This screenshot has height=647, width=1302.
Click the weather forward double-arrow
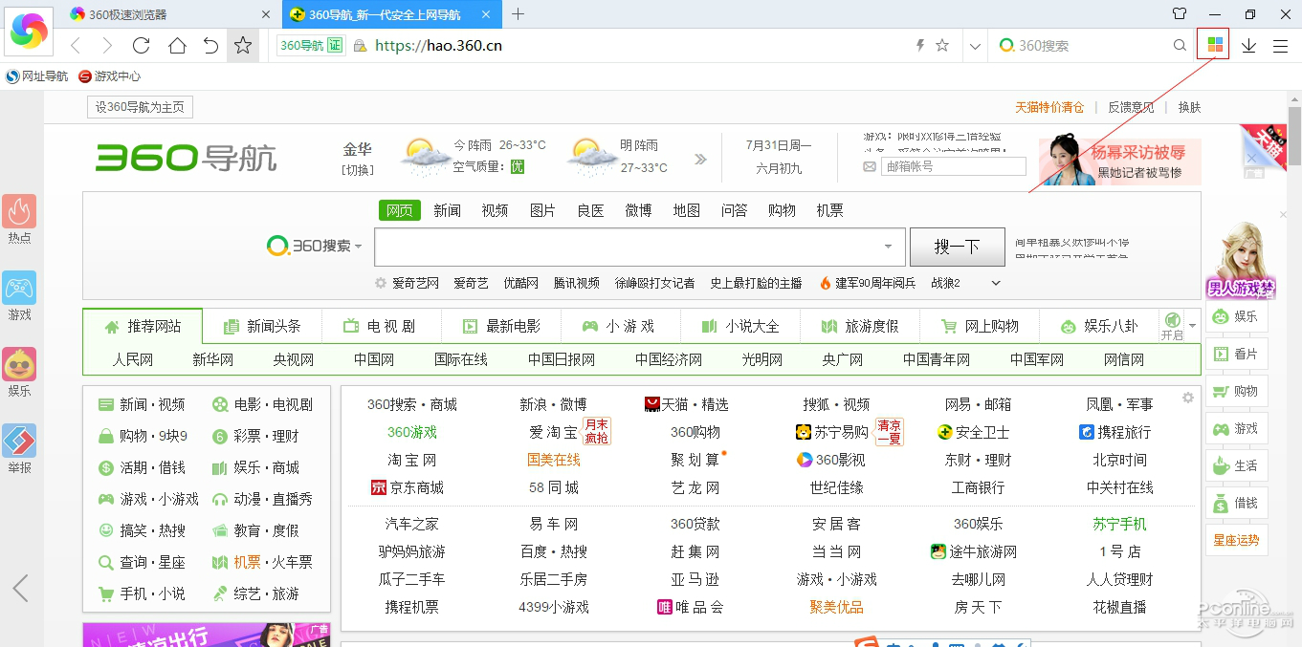pyautogui.click(x=701, y=160)
